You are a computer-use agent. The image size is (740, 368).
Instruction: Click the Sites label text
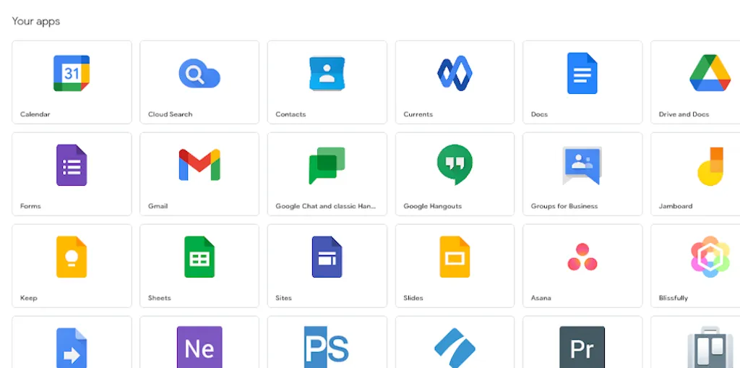(x=283, y=298)
